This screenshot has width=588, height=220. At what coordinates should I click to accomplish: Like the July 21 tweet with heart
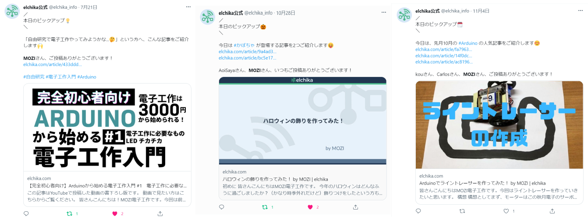click(x=115, y=213)
